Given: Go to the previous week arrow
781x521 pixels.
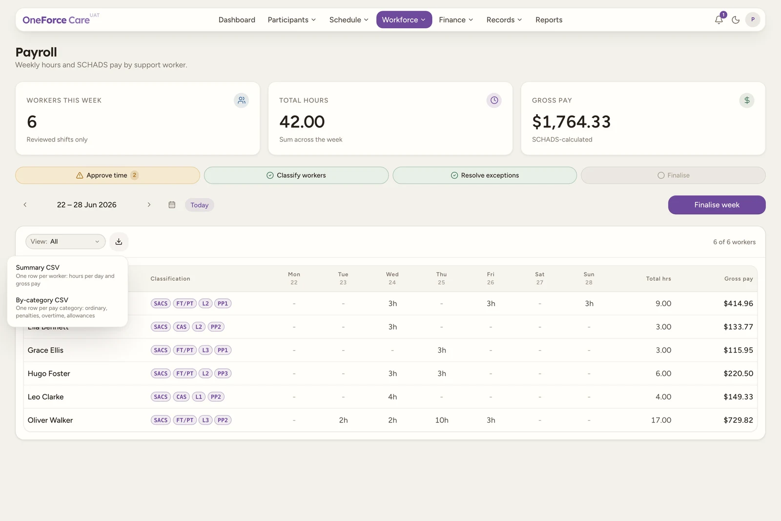Looking at the screenshot, I should click(25, 205).
